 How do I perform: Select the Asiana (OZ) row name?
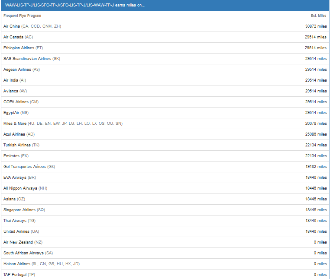(14, 199)
